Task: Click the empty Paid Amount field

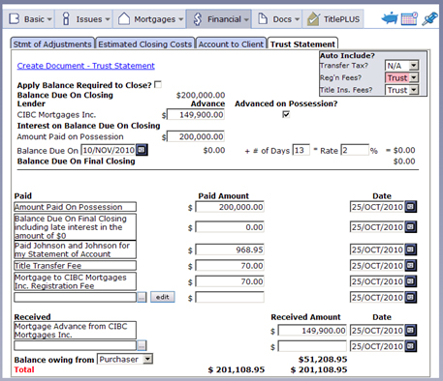Action: [230, 297]
